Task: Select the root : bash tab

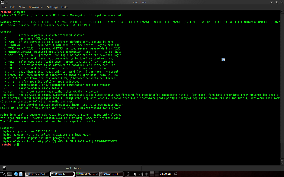Action: 74,168
